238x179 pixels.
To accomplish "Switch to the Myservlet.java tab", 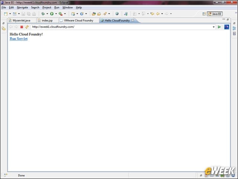I will 22,21.
